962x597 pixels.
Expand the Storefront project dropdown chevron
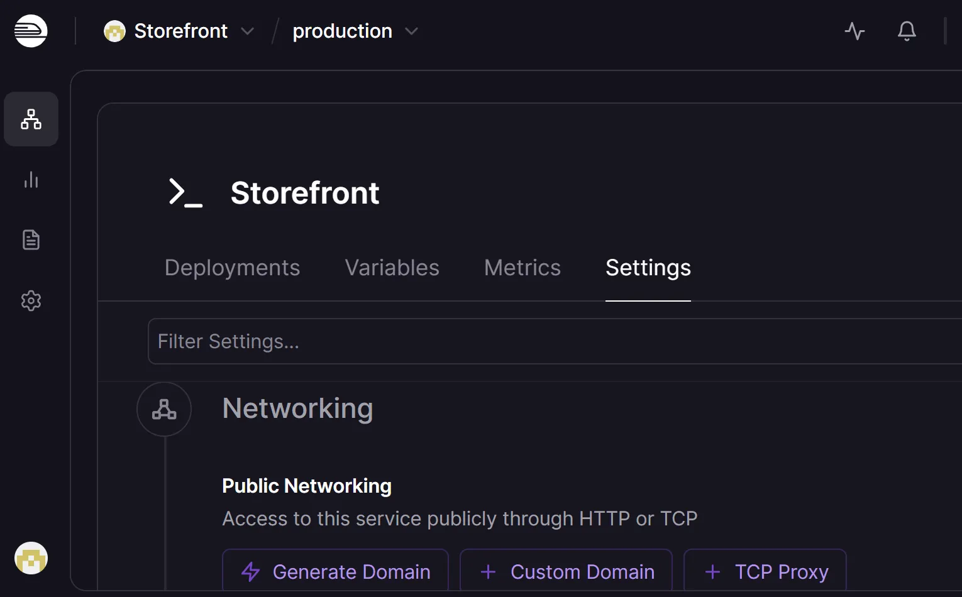(248, 31)
